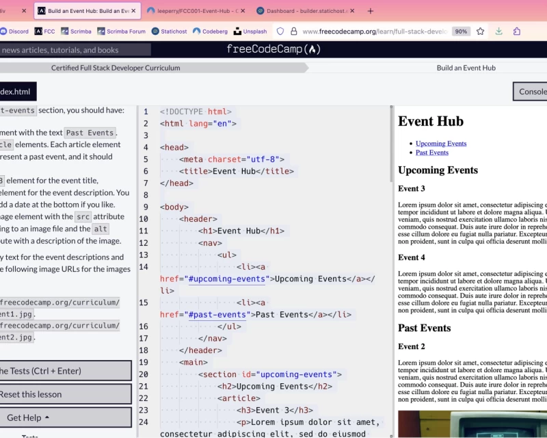Click the tracking protection shield icon
The width and height of the screenshot is (547, 438).
pyautogui.click(x=280, y=31)
